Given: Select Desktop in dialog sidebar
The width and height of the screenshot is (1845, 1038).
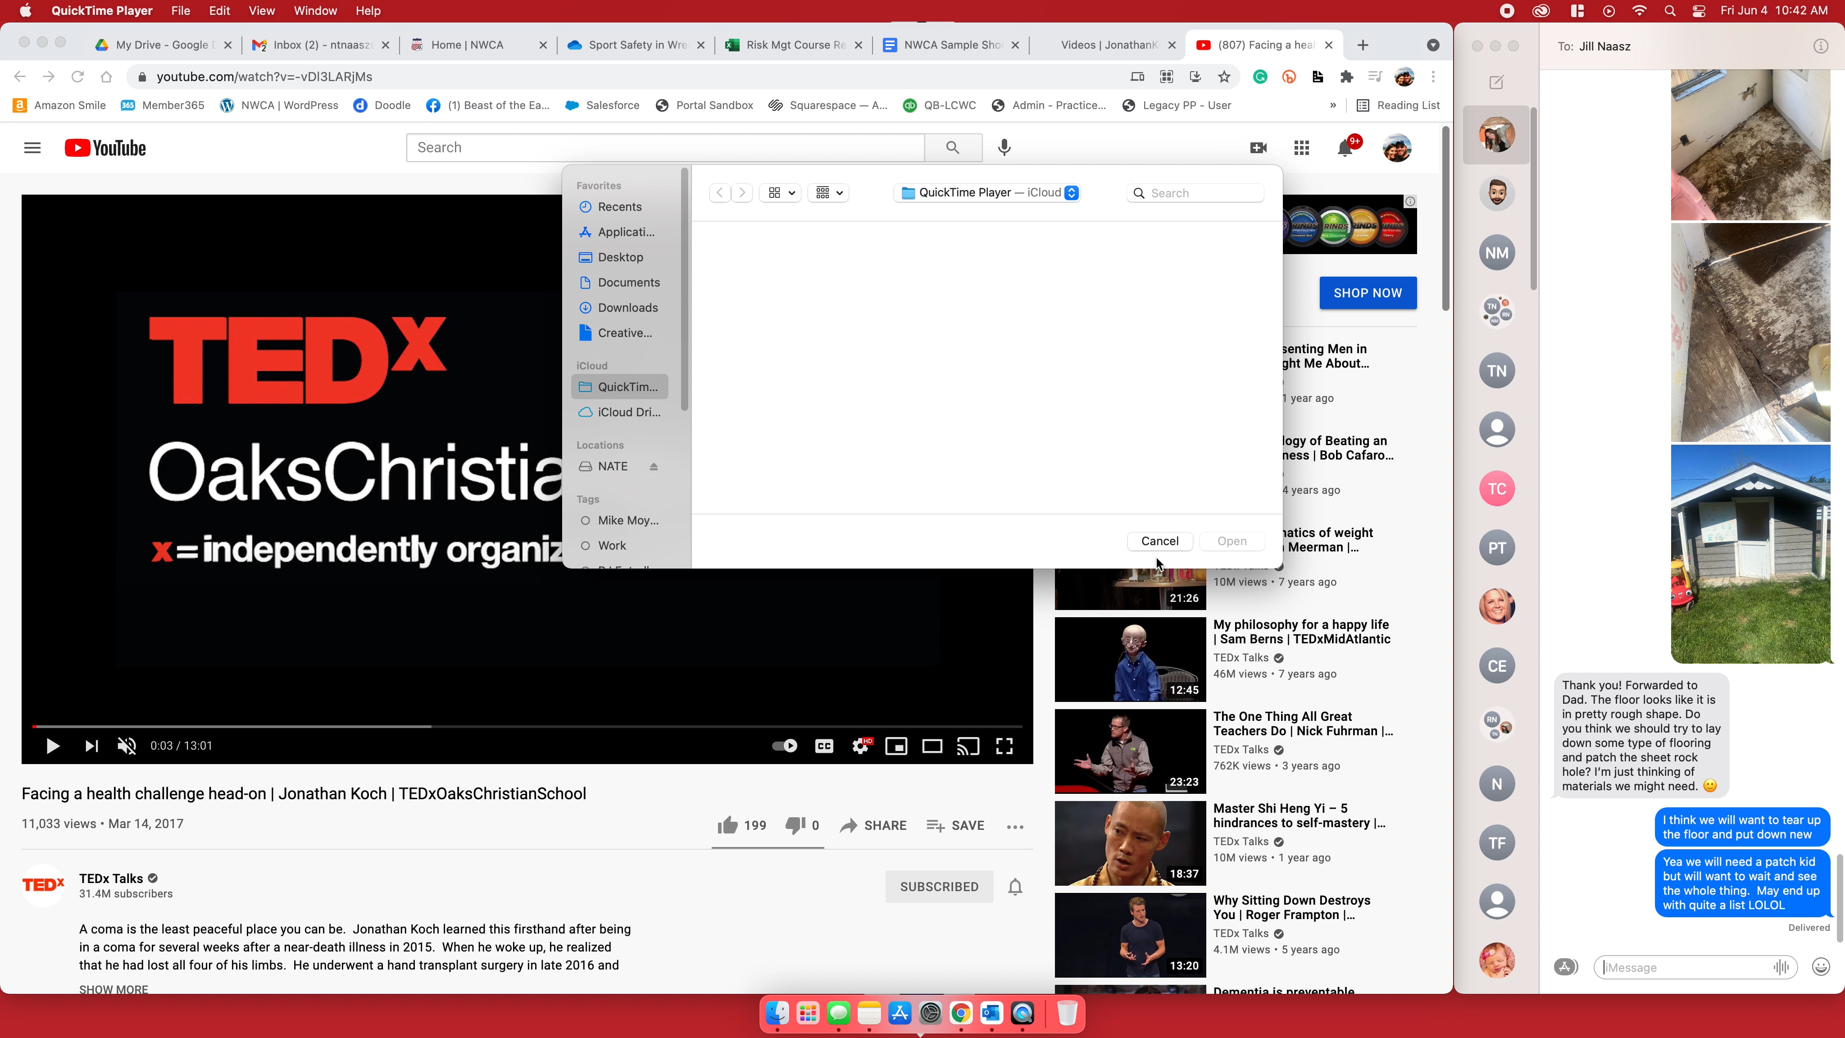Looking at the screenshot, I should [x=619, y=257].
